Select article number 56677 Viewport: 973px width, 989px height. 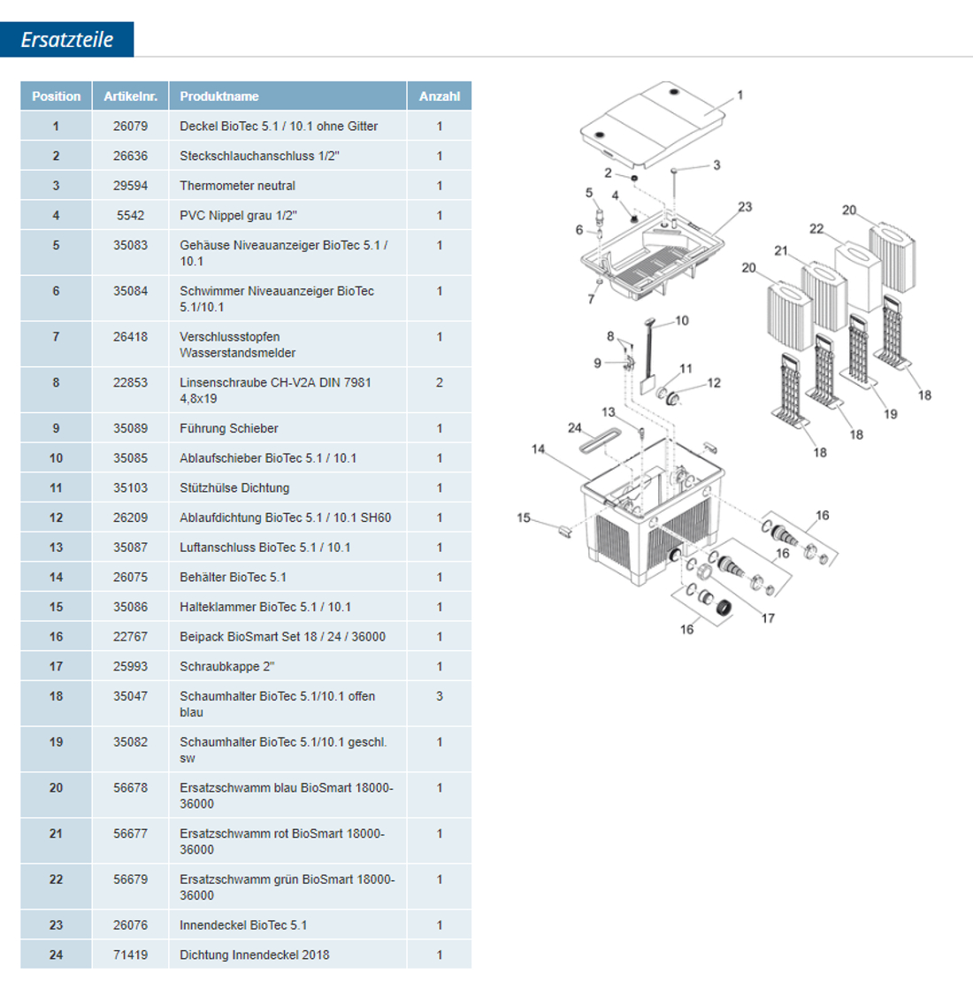[x=131, y=833]
